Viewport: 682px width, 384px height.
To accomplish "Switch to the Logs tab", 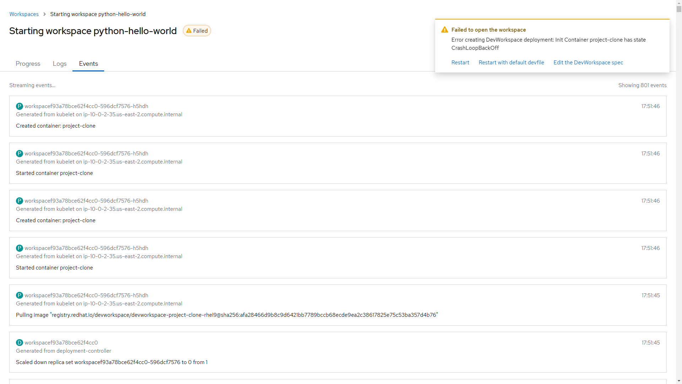I will coord(60,64).
